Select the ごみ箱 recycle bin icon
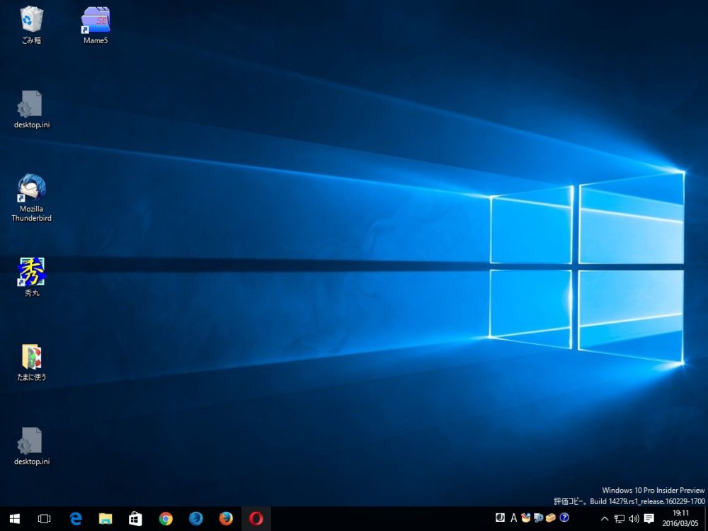 click(30, 20)
